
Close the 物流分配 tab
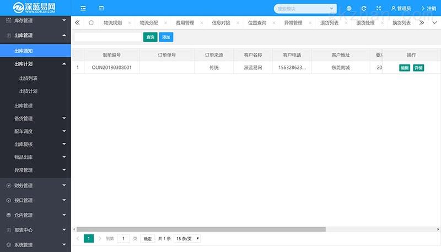165,23
